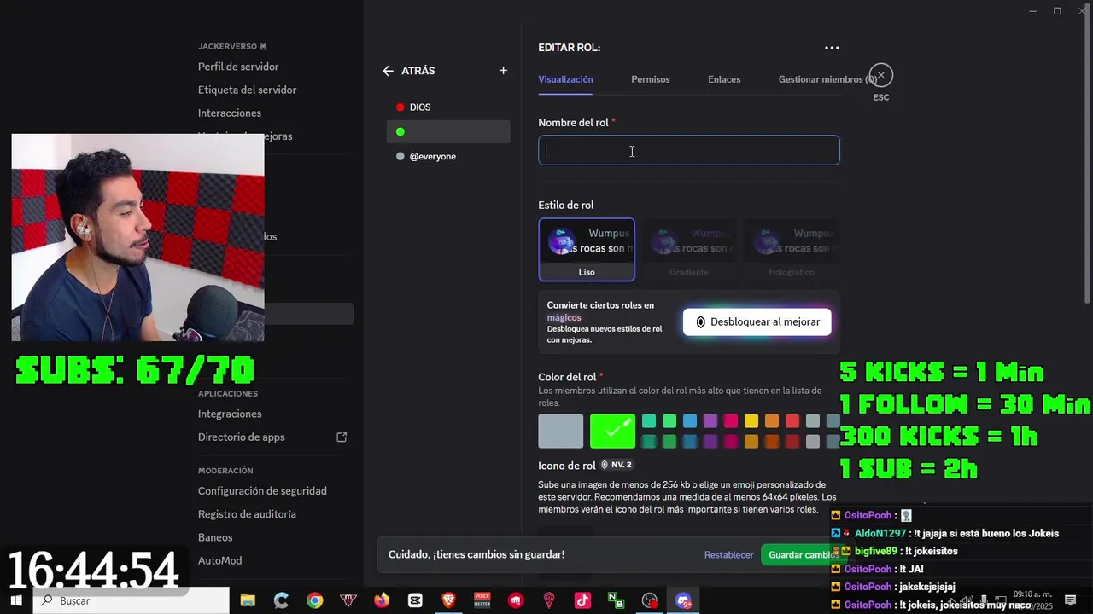1093x614 pixels.
Task: Click the Directorio de apps external-link icon
Action: click(342, 437)
